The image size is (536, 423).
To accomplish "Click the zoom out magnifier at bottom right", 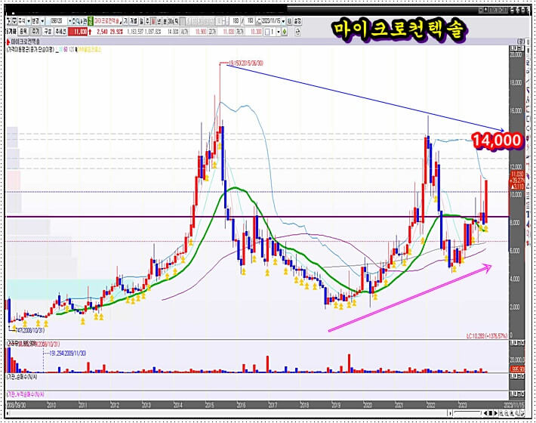I will pos(507,413).
